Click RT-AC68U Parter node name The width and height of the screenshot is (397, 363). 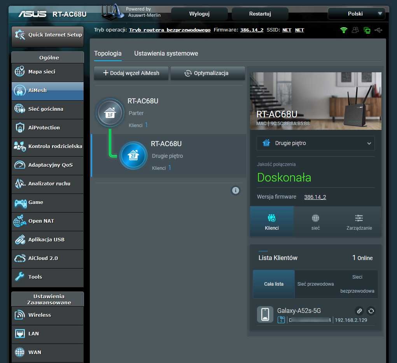coord(143,101)
